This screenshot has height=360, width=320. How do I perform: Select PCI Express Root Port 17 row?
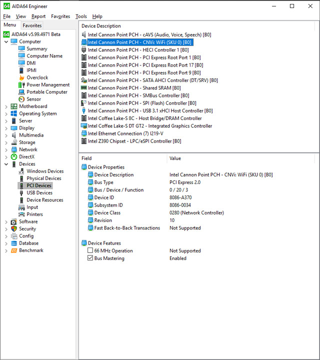tap(145, 65)
